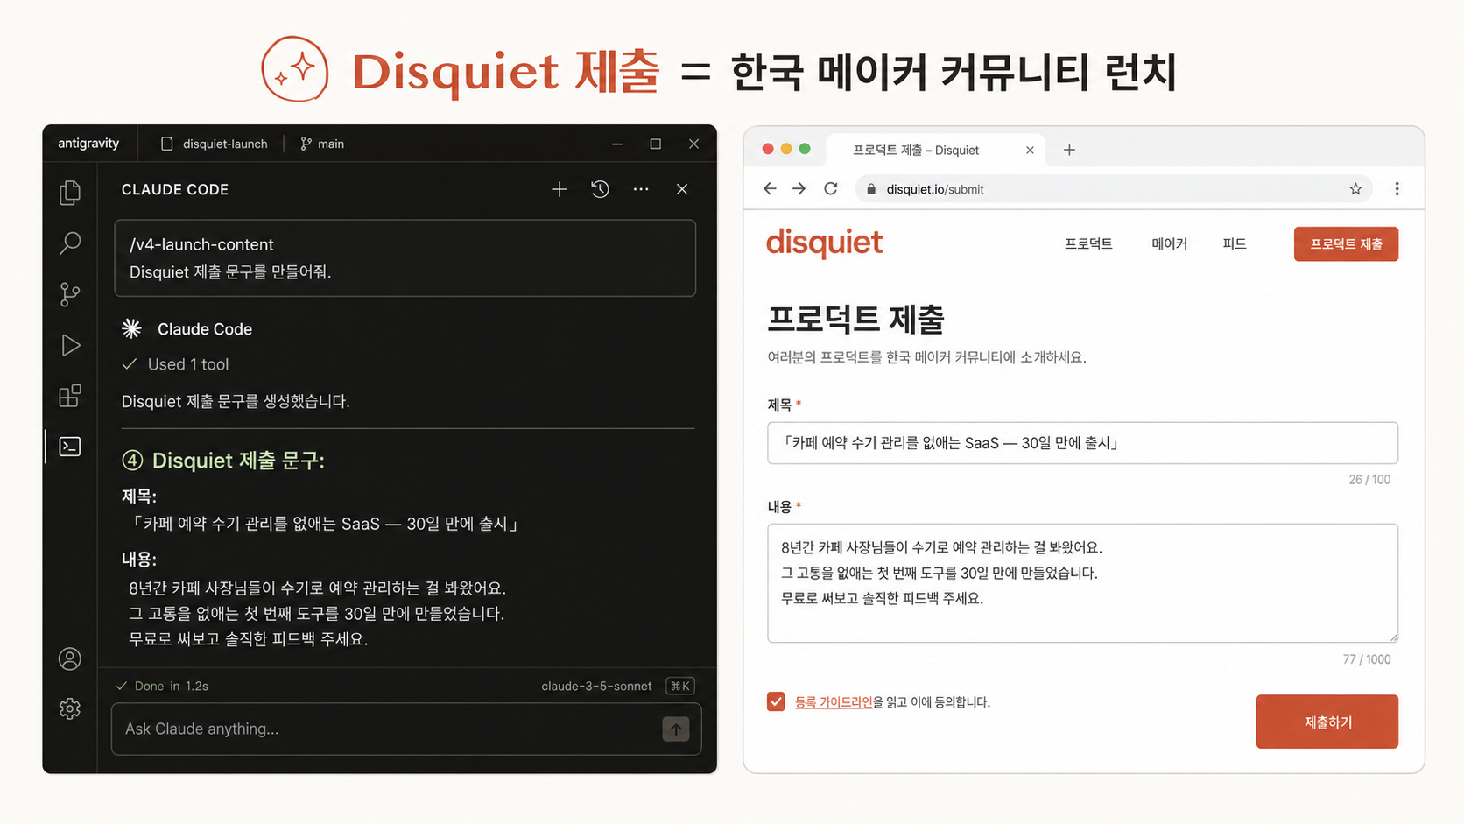Click the 77 / 1000 character counter
The width and height of the screenshot is (1464, 824).
[x=1367, y=659]
